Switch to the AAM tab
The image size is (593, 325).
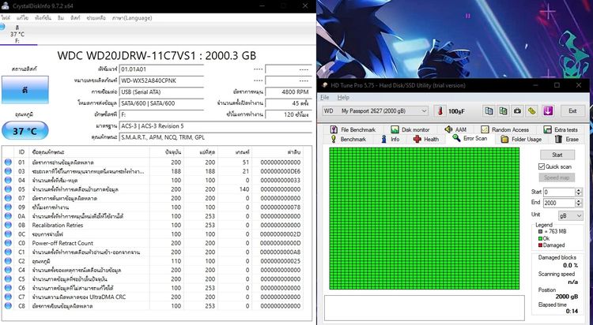pyautogui.click(x=455, y=129)
